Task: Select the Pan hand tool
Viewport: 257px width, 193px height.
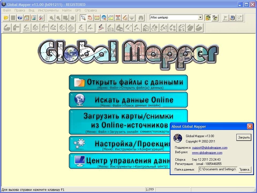Action: coord(90,18)
